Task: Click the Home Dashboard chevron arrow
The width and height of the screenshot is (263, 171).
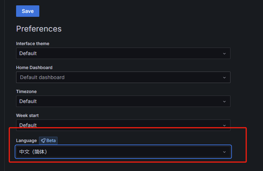Action: [x=224, y=78]
